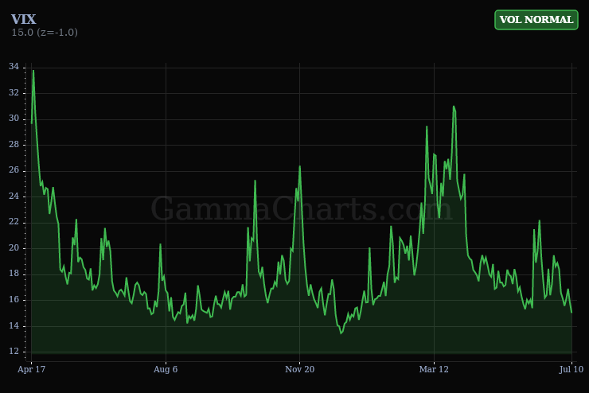Click the 16 y-axis value
The image size is (589, 393).
click(x=14, y=300)
